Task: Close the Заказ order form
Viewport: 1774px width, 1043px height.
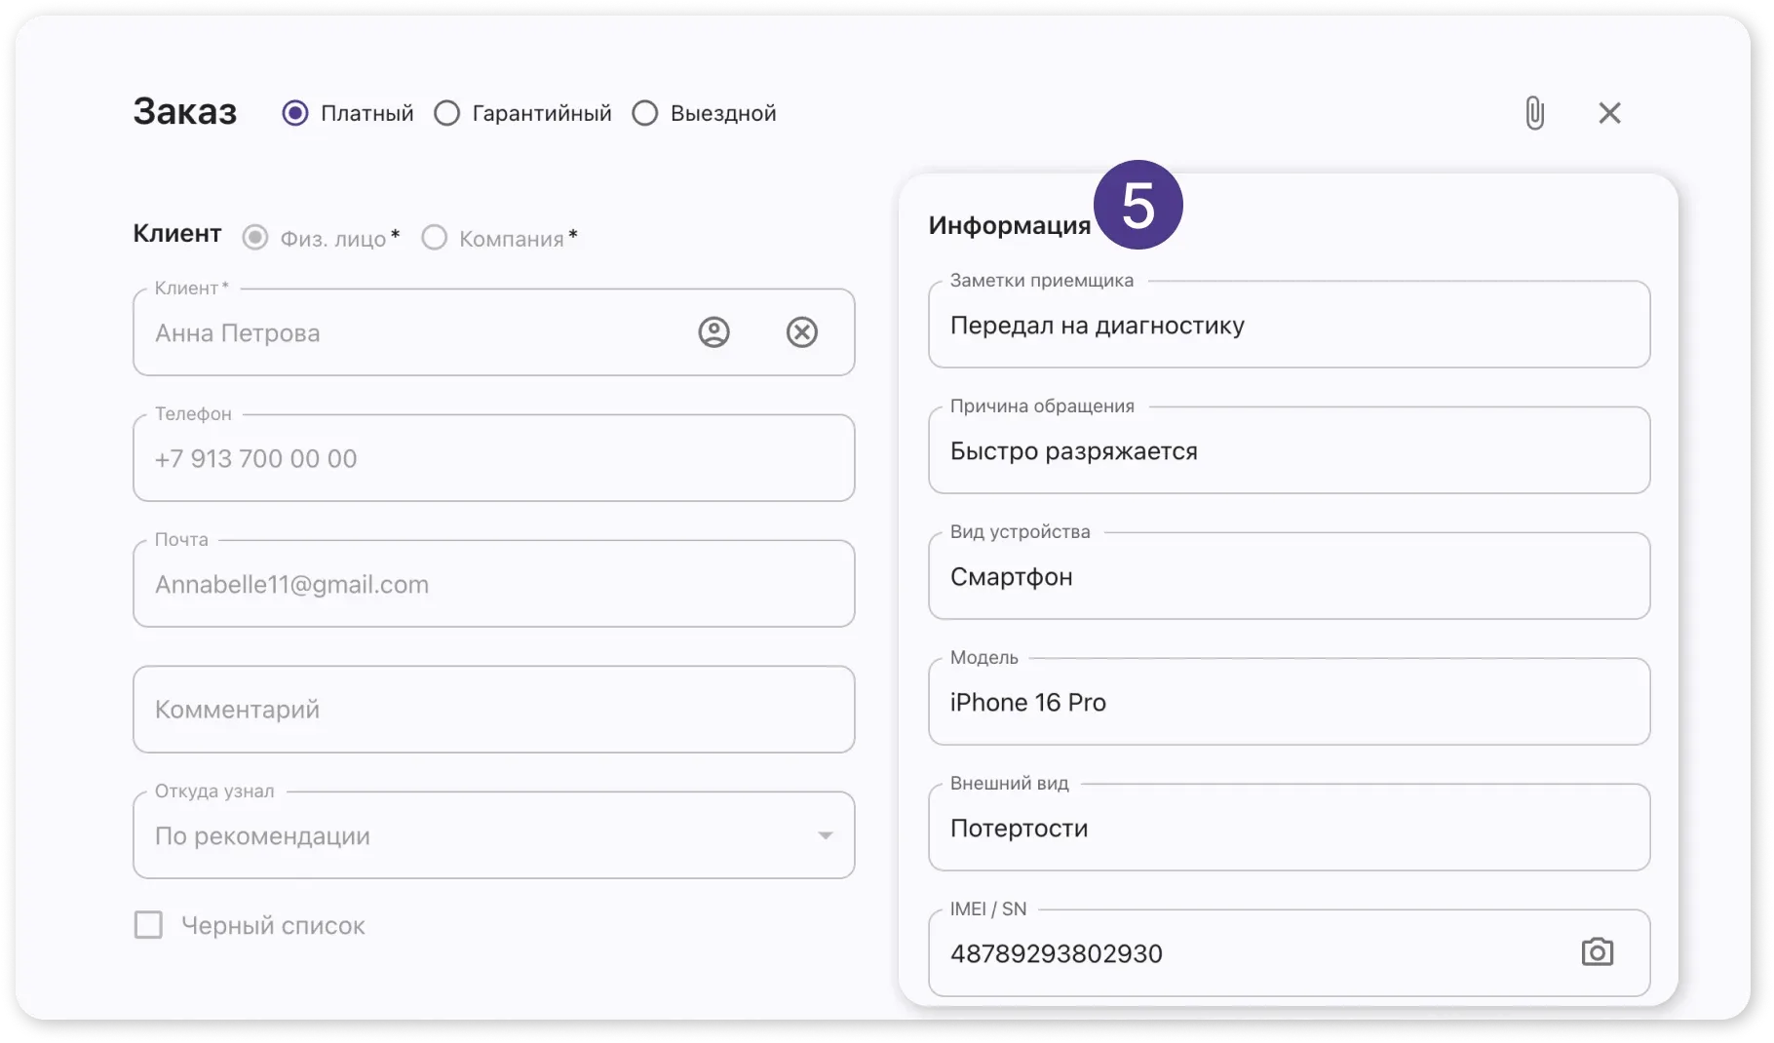Action: pos(1609,113)
